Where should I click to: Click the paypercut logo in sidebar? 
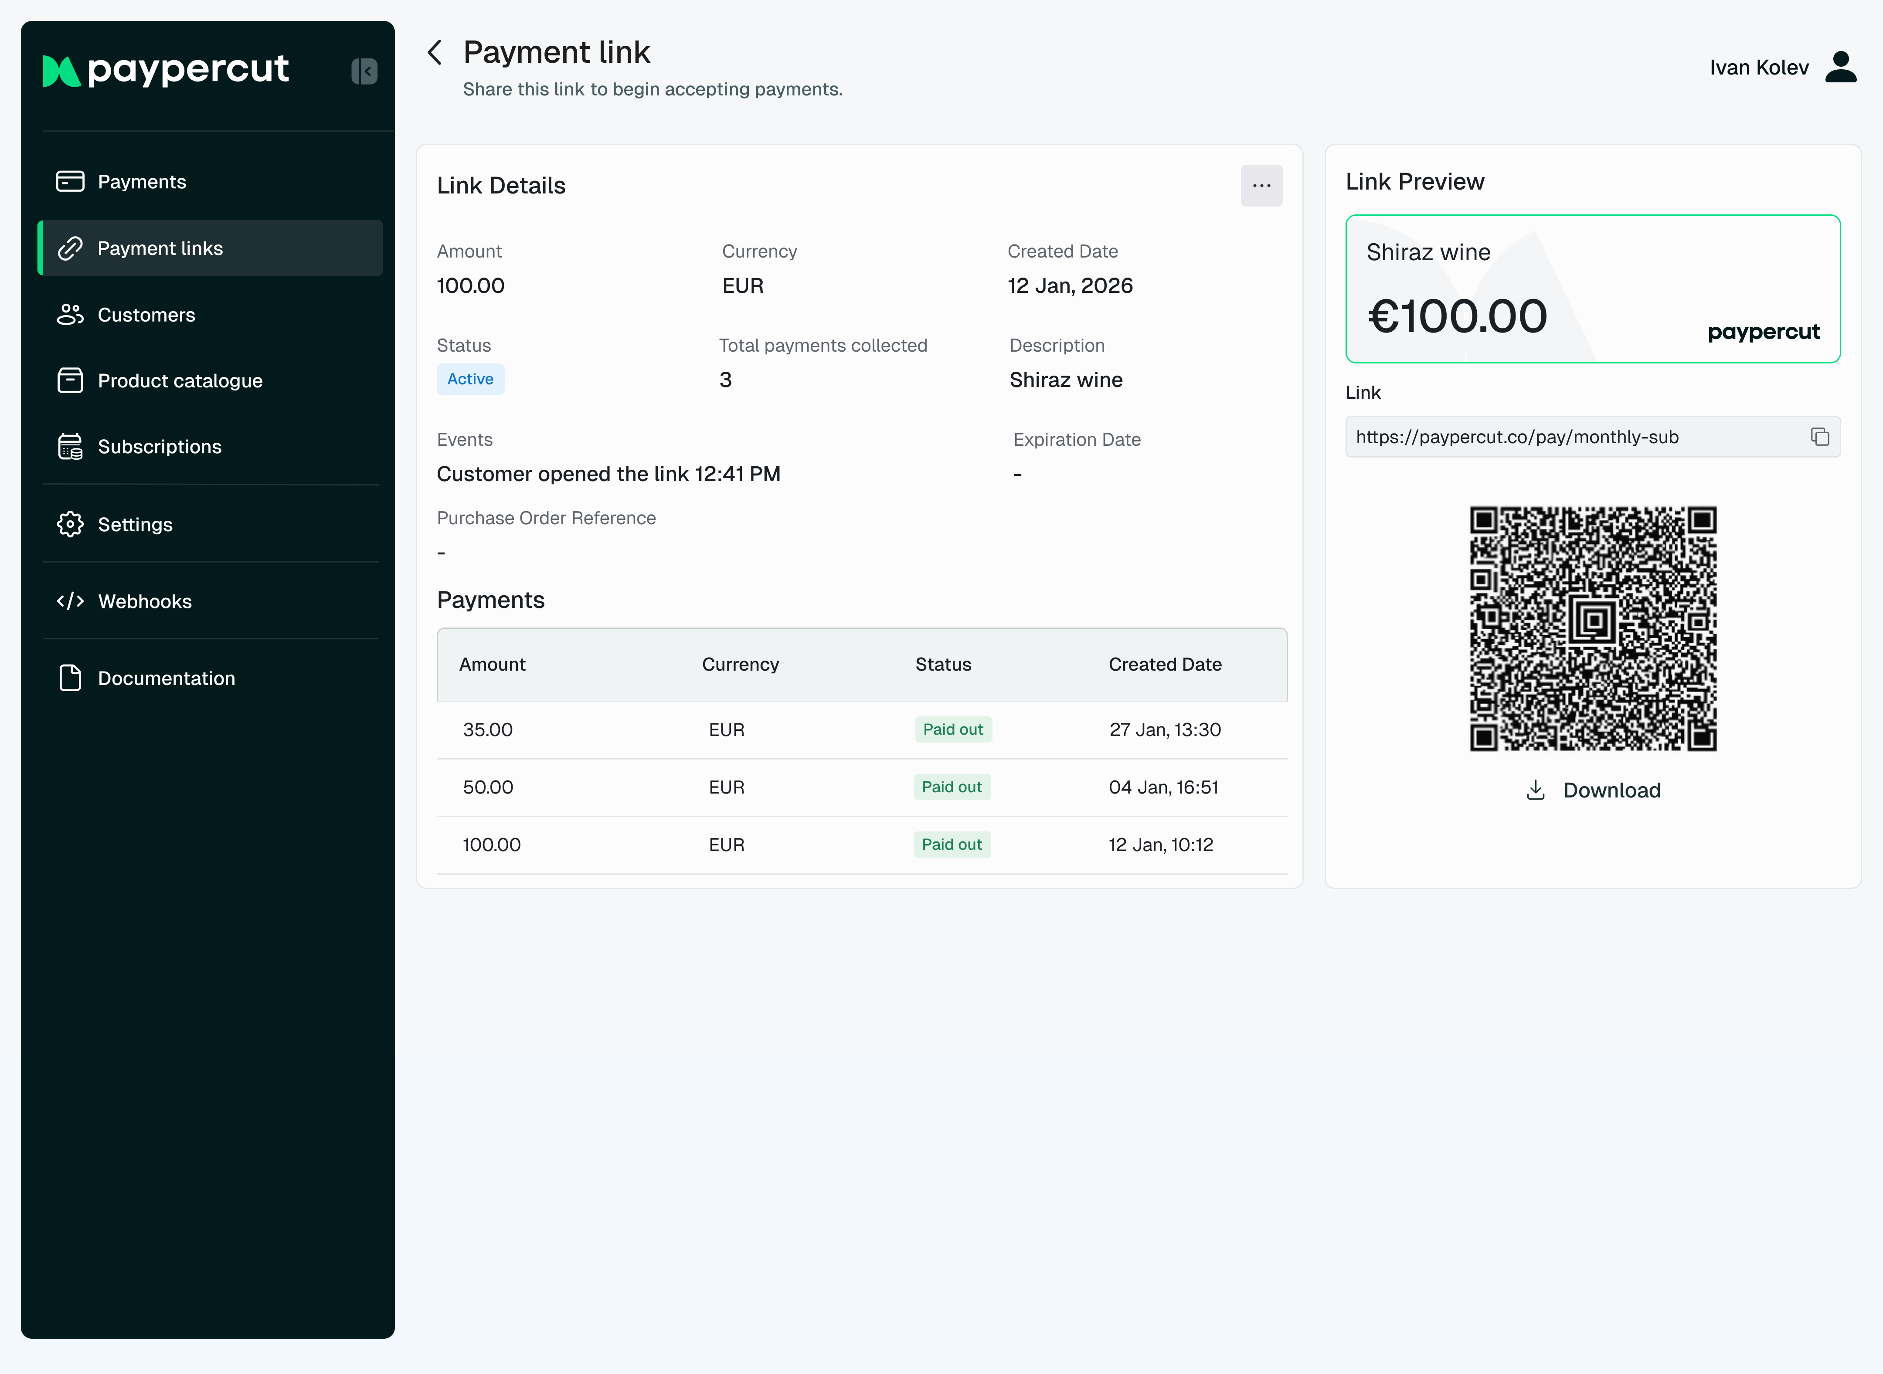point(166,70)
